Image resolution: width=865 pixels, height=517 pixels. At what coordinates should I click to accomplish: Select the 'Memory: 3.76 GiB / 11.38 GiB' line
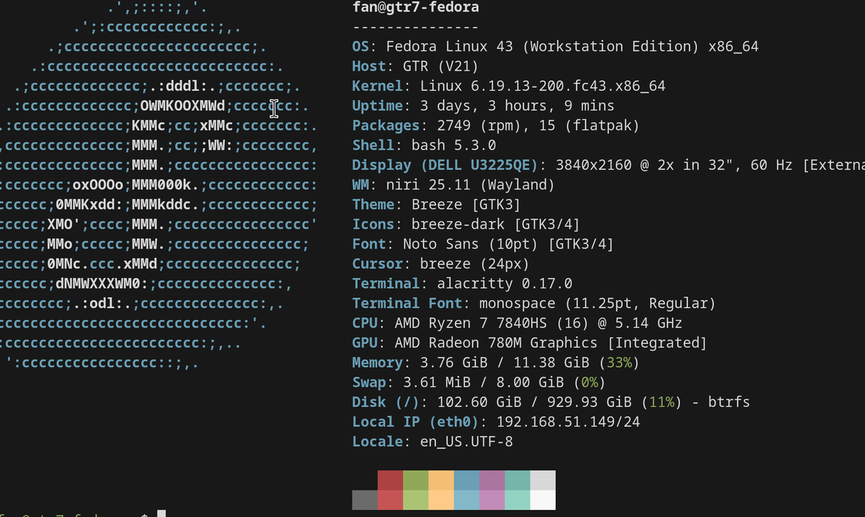pos(496,363)
